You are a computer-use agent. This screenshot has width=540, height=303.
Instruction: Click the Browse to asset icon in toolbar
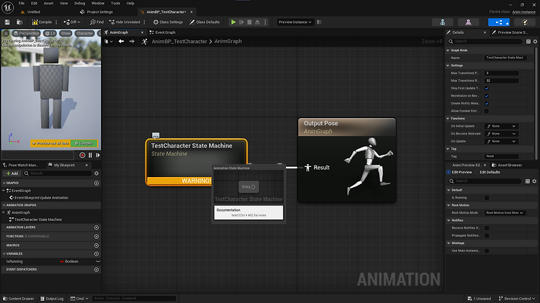coord(19,22)
